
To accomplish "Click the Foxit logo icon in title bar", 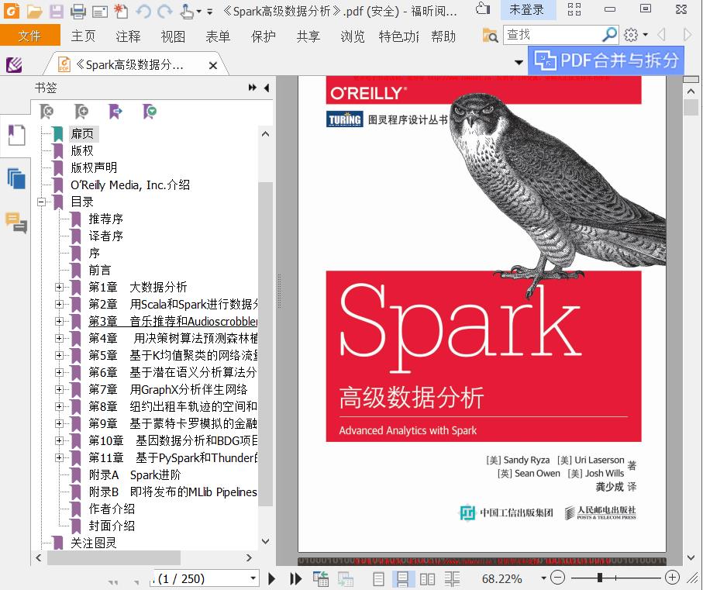I will point(11,10).
